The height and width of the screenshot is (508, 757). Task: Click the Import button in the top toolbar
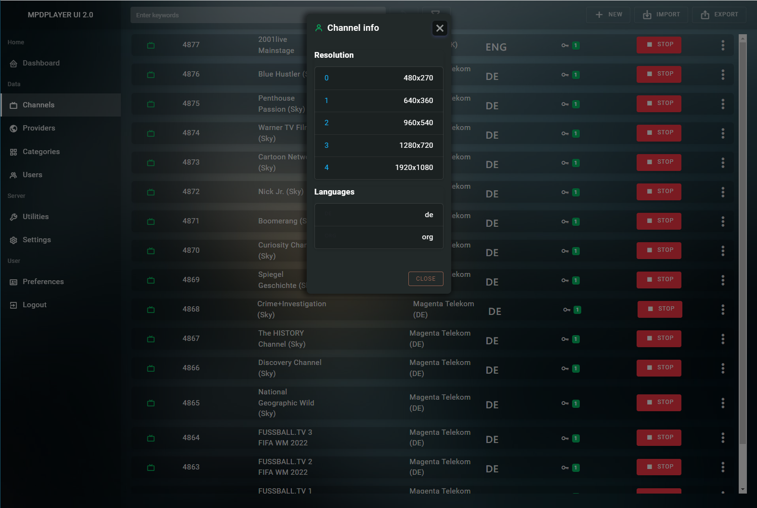[x=661, y=15]
